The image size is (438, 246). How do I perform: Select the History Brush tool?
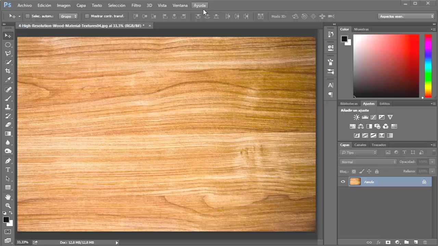pyautogui.click(x=8, y=116)
